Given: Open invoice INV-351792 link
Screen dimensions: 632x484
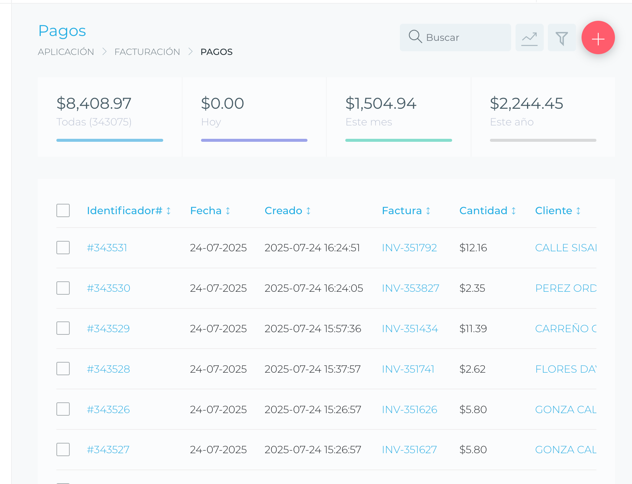Looking at the screenshot, I should tap(409, 248).
